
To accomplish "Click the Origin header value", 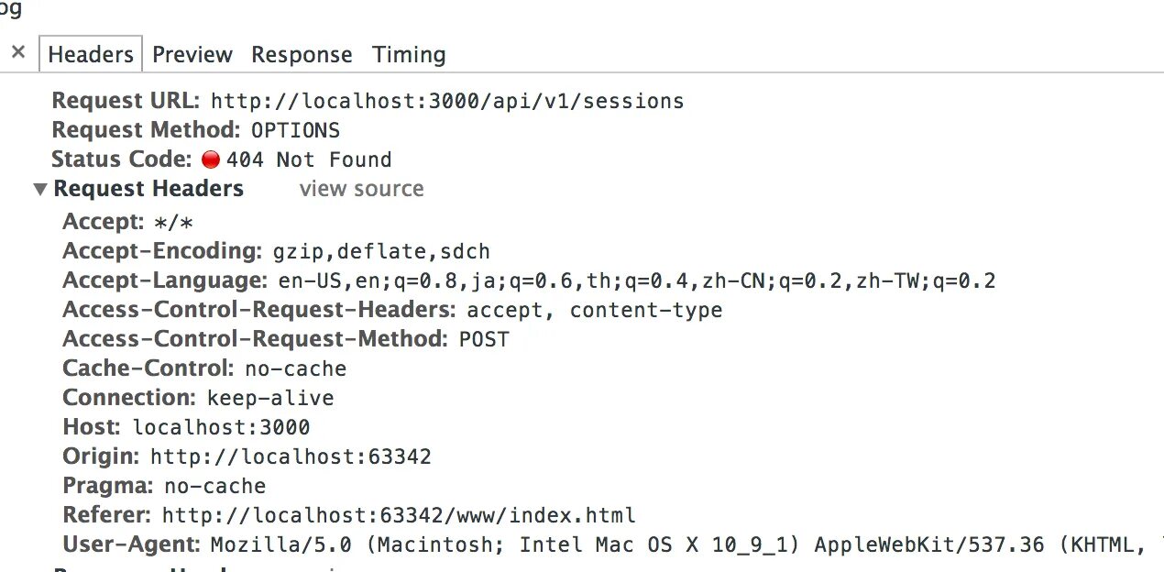I will click(x=291, y=456).
